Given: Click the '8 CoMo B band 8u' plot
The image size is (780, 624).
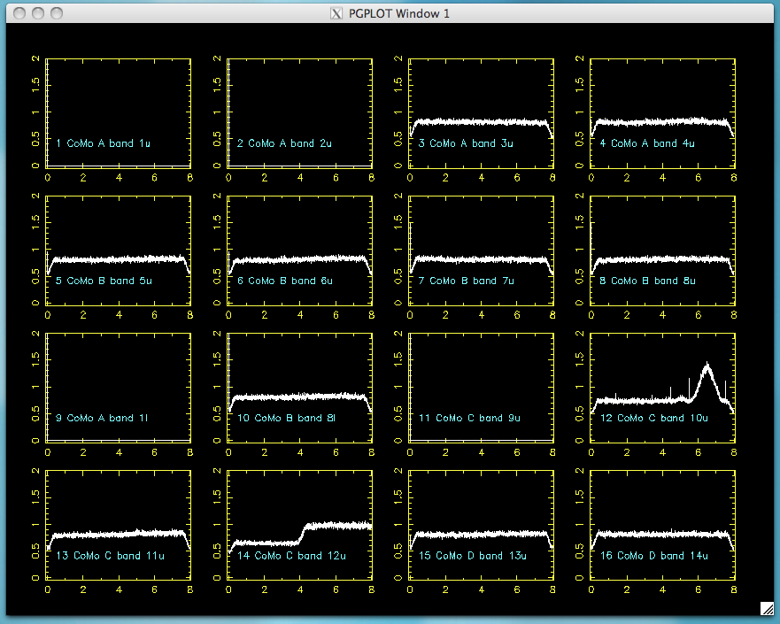Looking at the screenshot, I should tap(662, 250).
